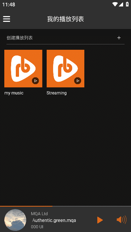Viewport: 131px width, 232px height.
Task: Open the my music playlist cover
Action: click(23, 68)
